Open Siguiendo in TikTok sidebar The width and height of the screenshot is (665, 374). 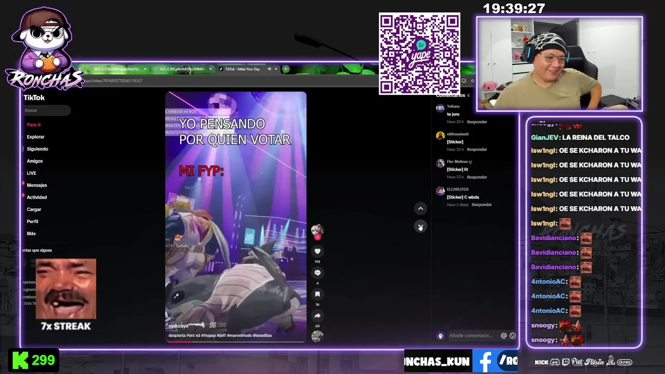(37, 149)
